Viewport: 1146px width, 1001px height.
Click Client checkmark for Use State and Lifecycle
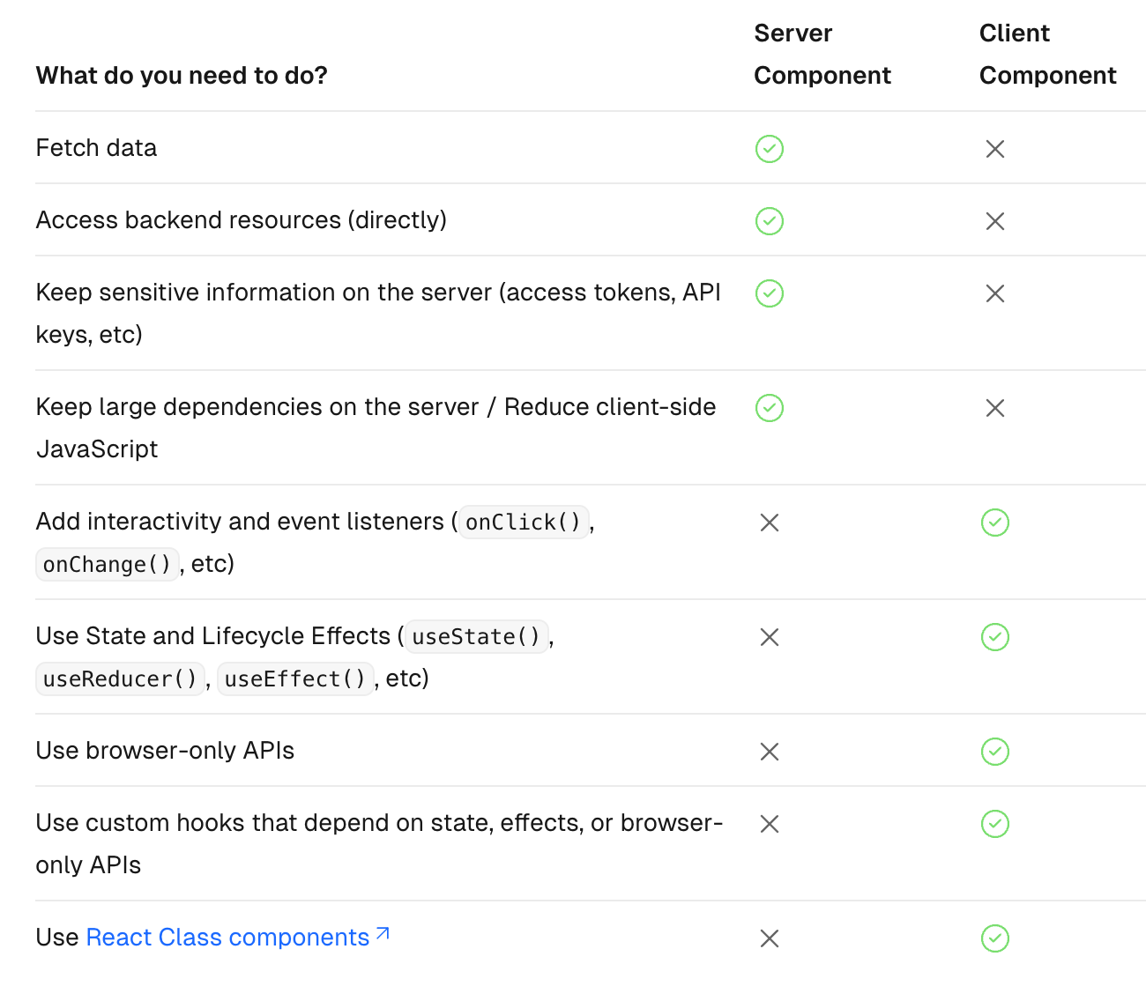(994, 637)
